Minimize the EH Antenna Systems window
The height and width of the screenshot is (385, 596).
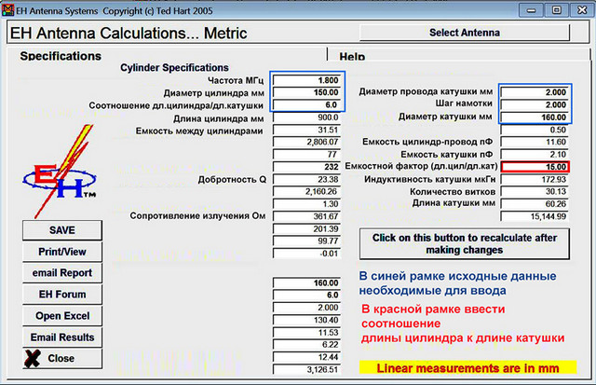click(531, 10)
